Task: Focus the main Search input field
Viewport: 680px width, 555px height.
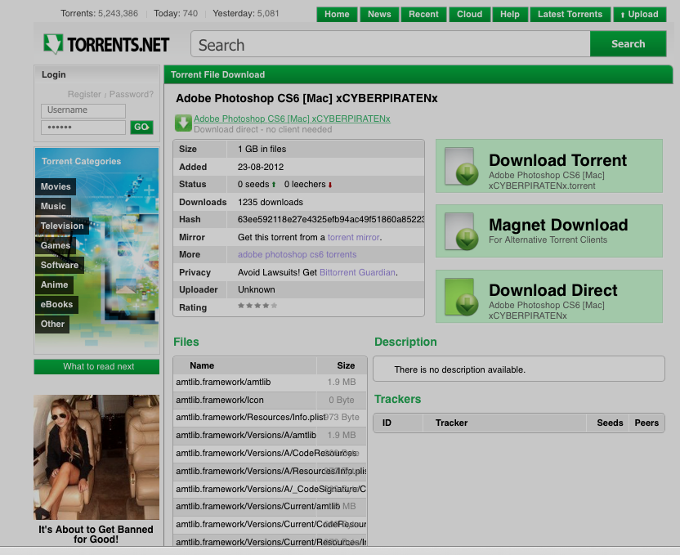Action: [x=391, y=44]
